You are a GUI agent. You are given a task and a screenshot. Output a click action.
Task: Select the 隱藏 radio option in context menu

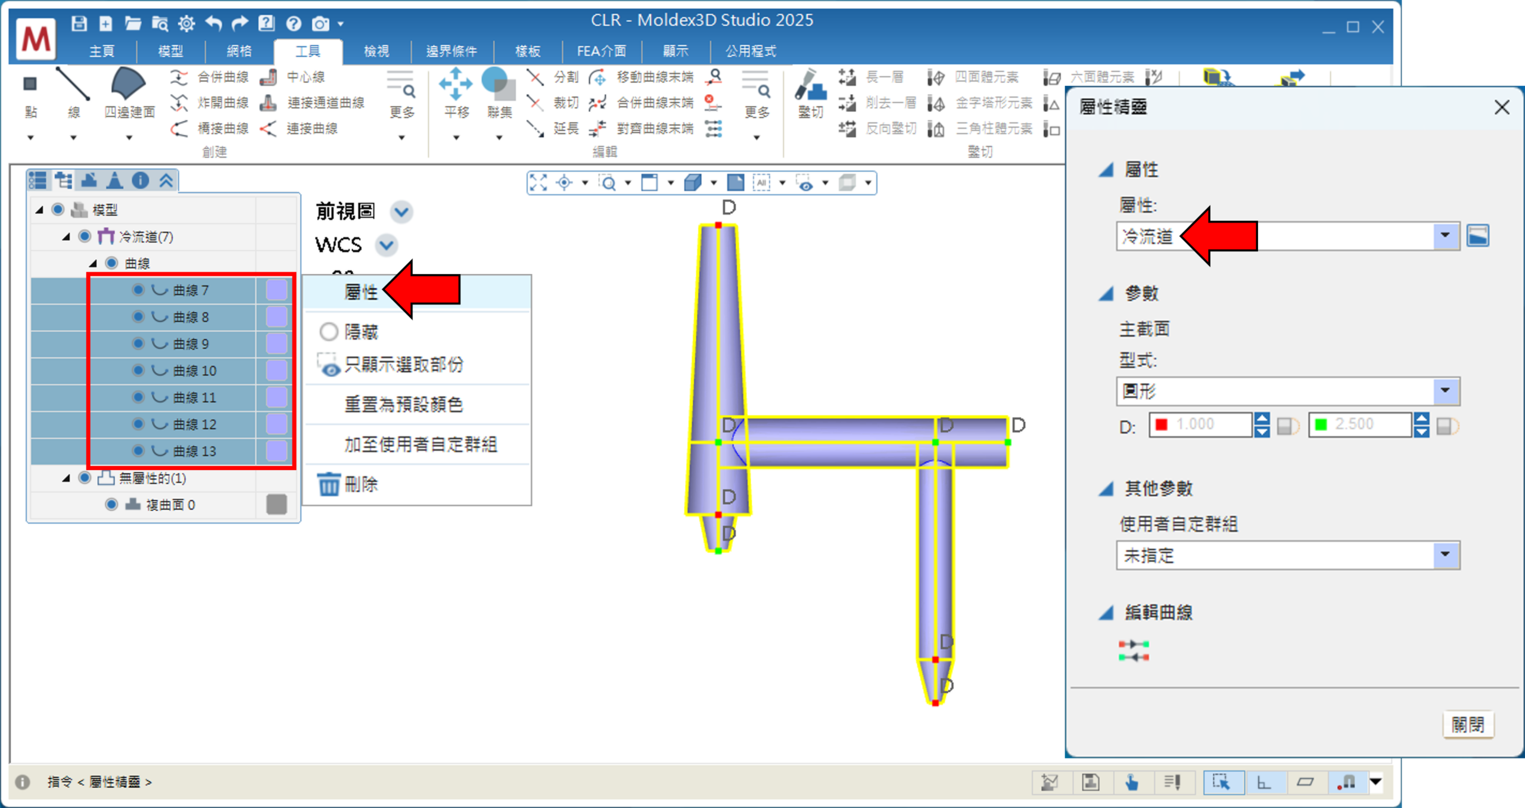point(329,331)
